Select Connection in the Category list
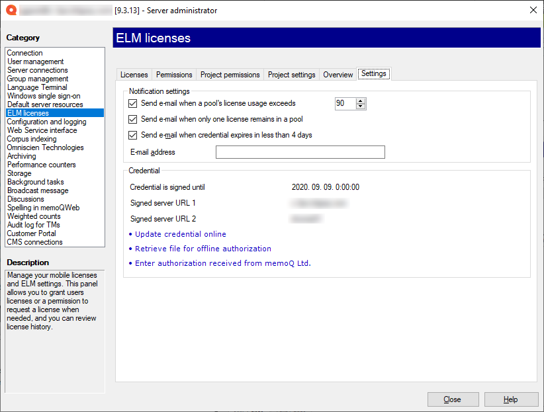This screenshot has height=412, width=544. click(24, 53)
